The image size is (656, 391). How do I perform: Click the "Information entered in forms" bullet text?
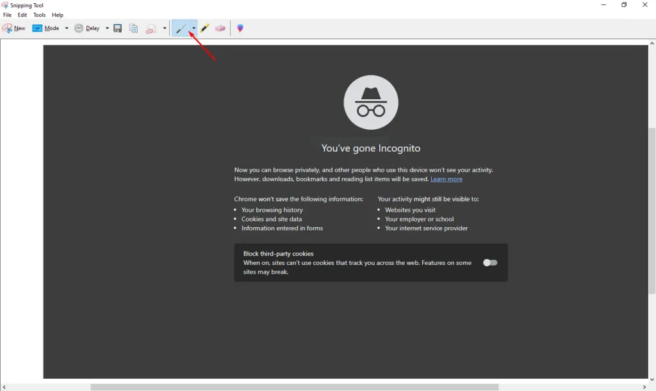tap(282, 228)
